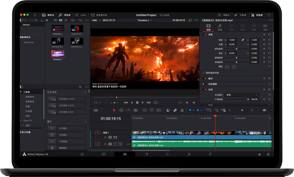Toggle the 变换 (Transform) section switch
Image resolution: width=294 pixels, height=177 pixels.
(205, 35)
